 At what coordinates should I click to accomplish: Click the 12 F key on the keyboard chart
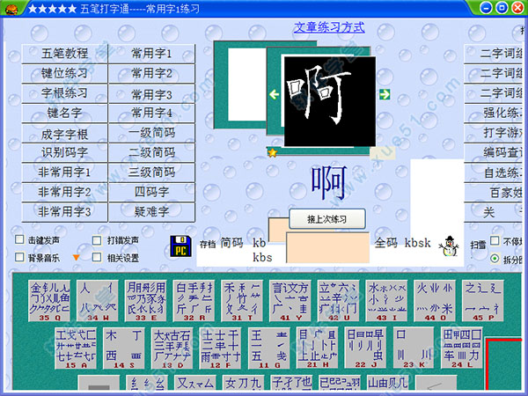click(220, 348)
